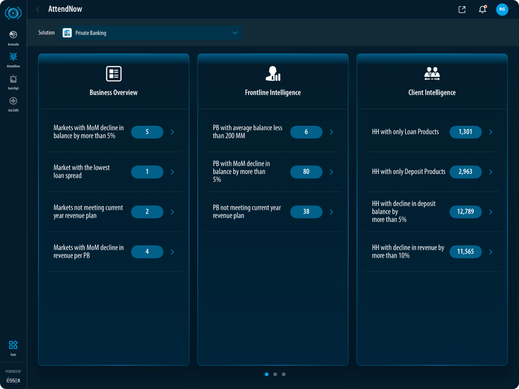Expand PB with average balance under 200 MM

tap(331, 132)
